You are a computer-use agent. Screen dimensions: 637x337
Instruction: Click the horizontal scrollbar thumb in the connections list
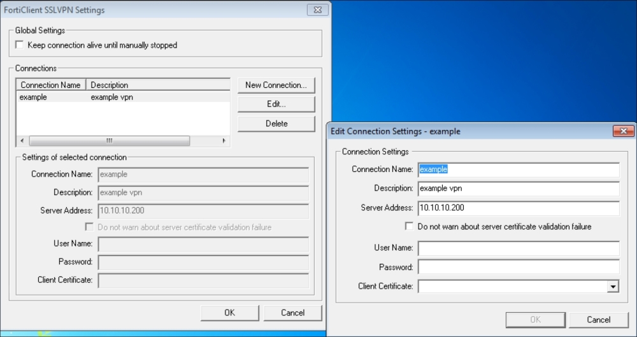(109, 140)
